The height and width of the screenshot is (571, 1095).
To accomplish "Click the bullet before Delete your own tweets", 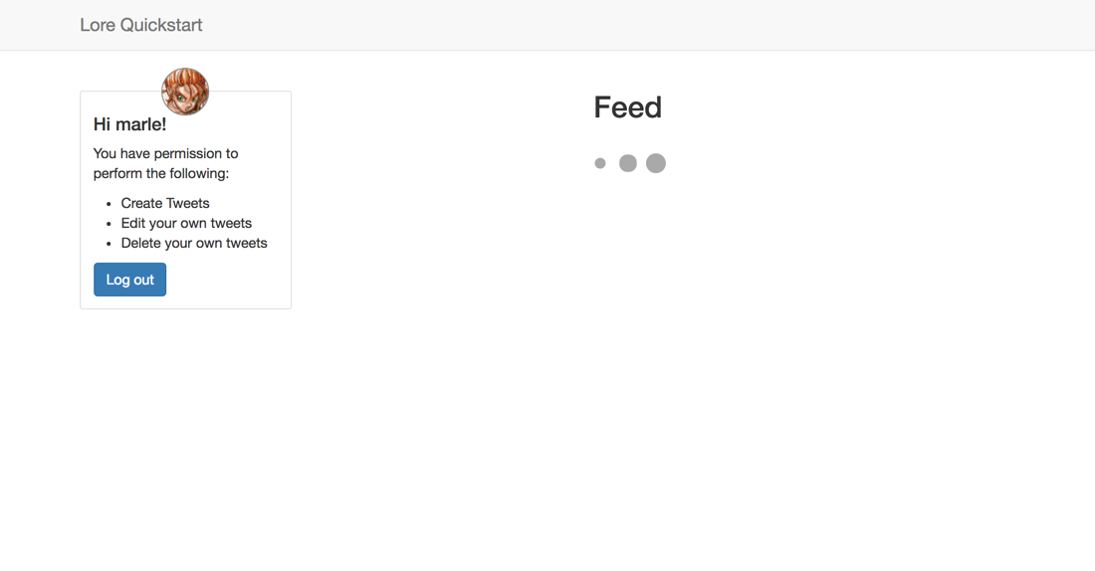I will (109, 244).
